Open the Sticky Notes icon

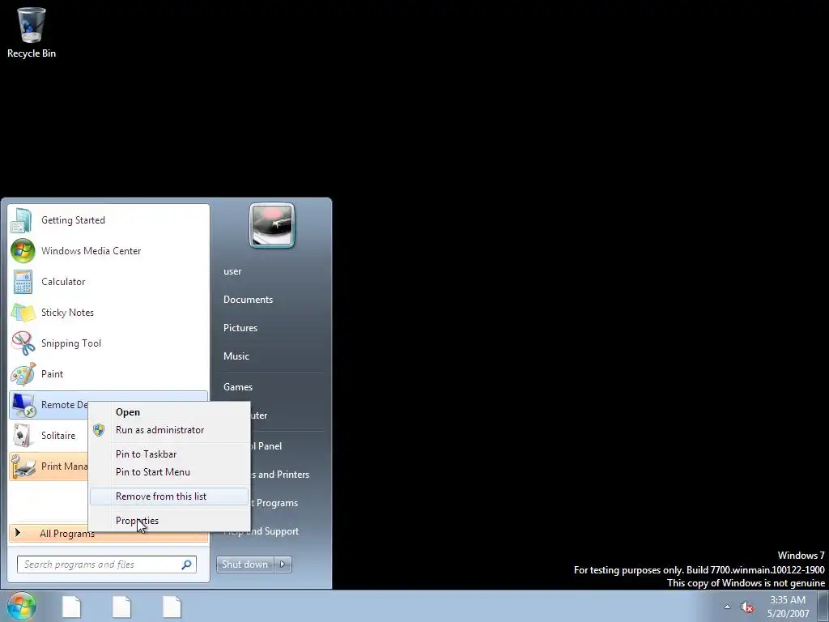[23, 313]
